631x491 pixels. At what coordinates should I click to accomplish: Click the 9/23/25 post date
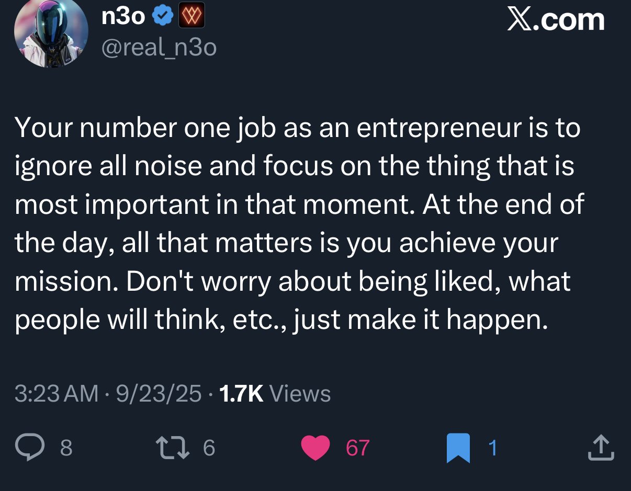(158, 394)
